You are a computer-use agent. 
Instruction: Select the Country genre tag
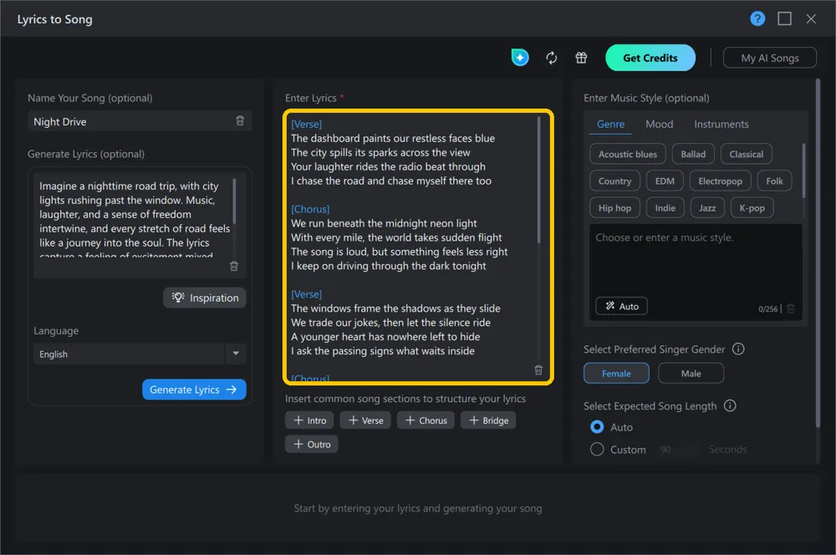click(614, 181)
